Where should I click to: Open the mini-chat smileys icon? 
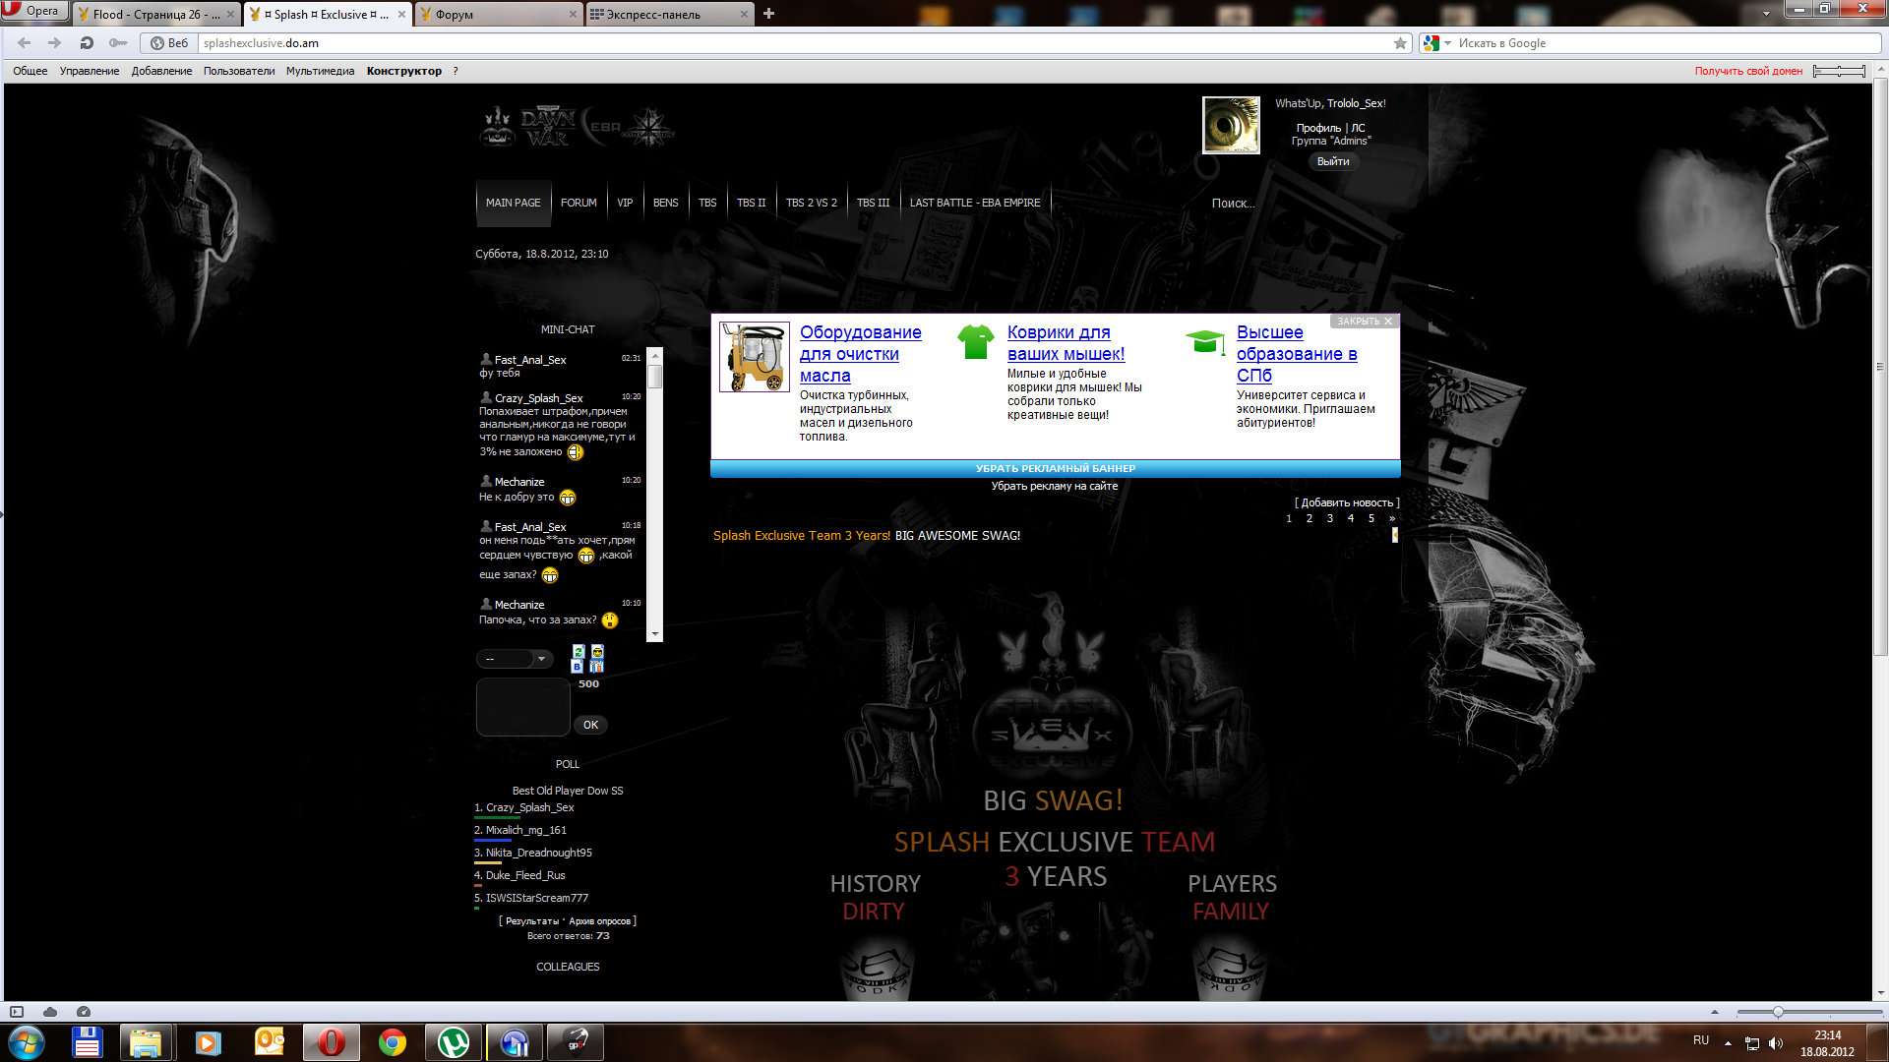[x=597, y=651]
